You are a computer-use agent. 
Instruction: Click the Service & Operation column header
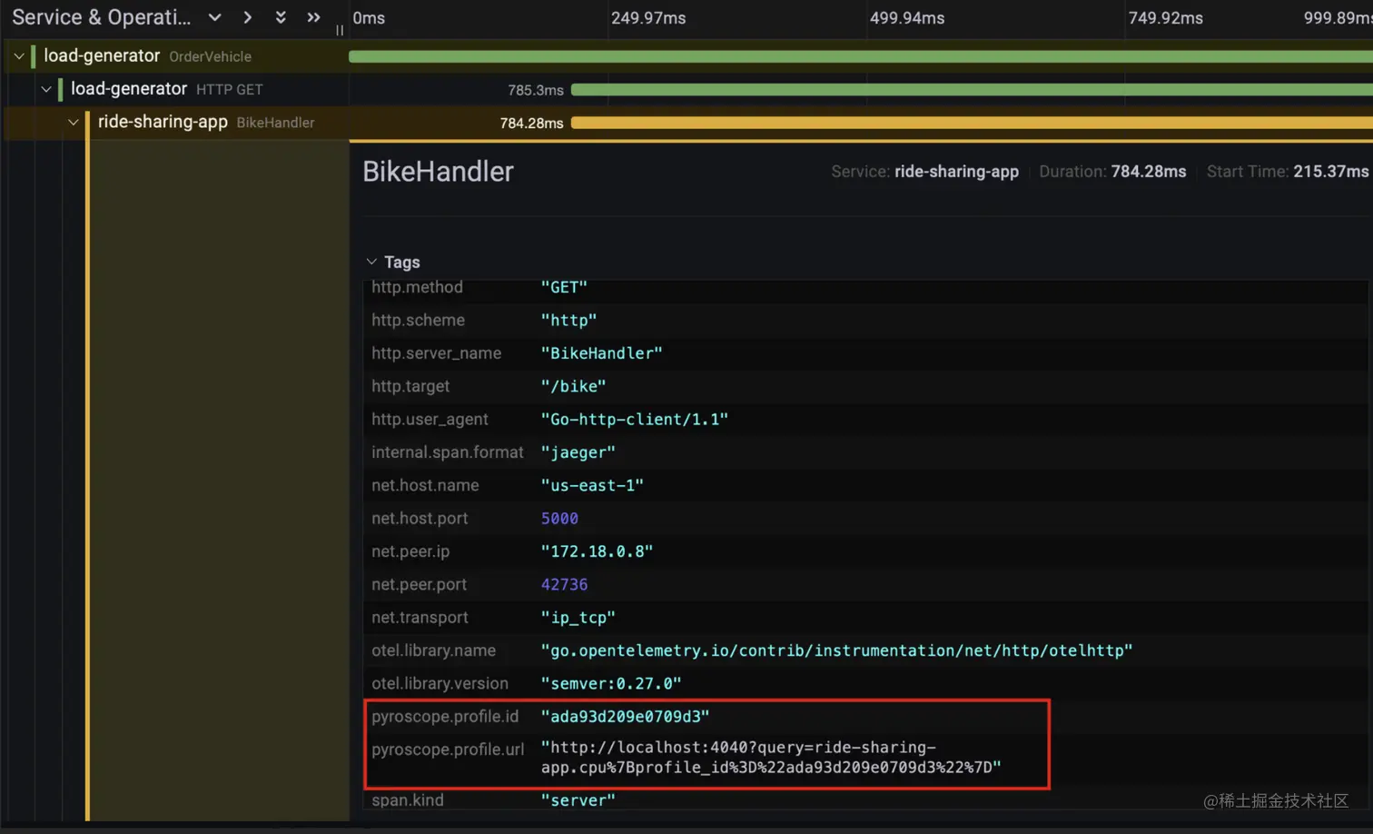click(x=102, y=17)
